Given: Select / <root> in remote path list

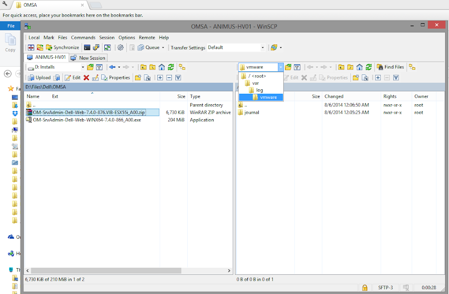Looking at the screenshot, I should (x=261, y=76).
